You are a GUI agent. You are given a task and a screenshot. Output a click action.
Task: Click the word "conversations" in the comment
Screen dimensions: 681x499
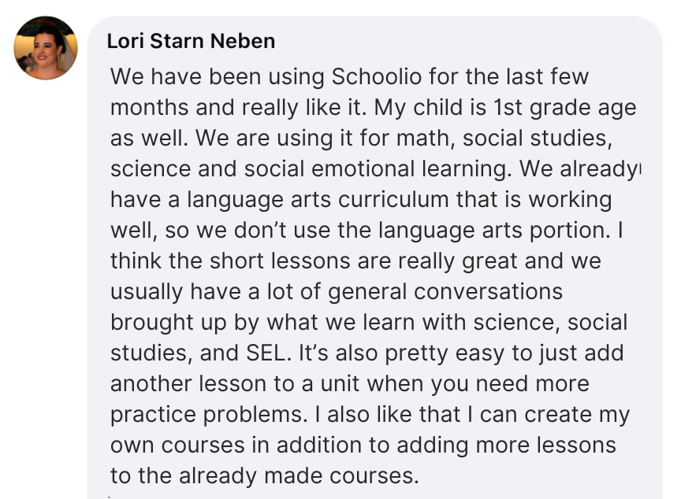point(489,290)
